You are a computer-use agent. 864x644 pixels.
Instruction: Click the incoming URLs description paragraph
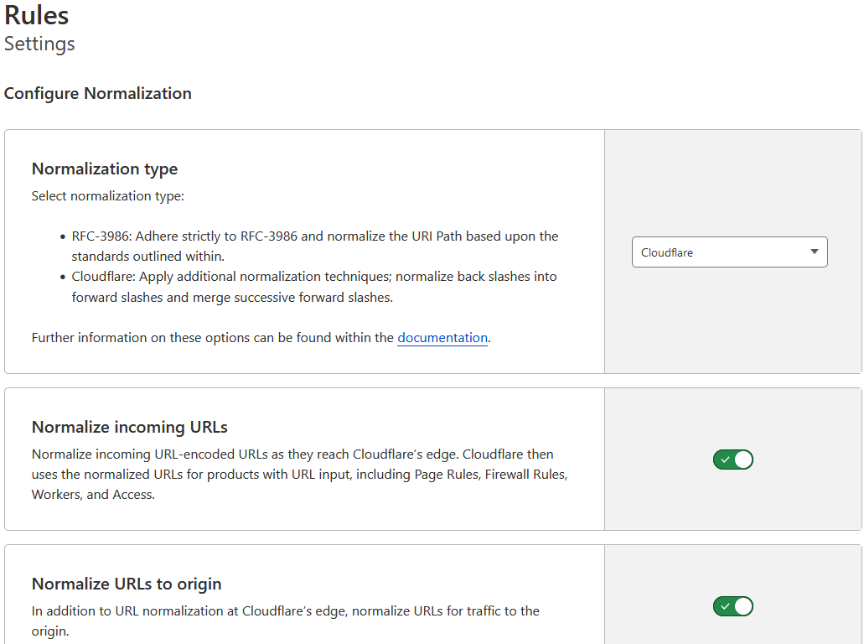click(x=299, y=475)
